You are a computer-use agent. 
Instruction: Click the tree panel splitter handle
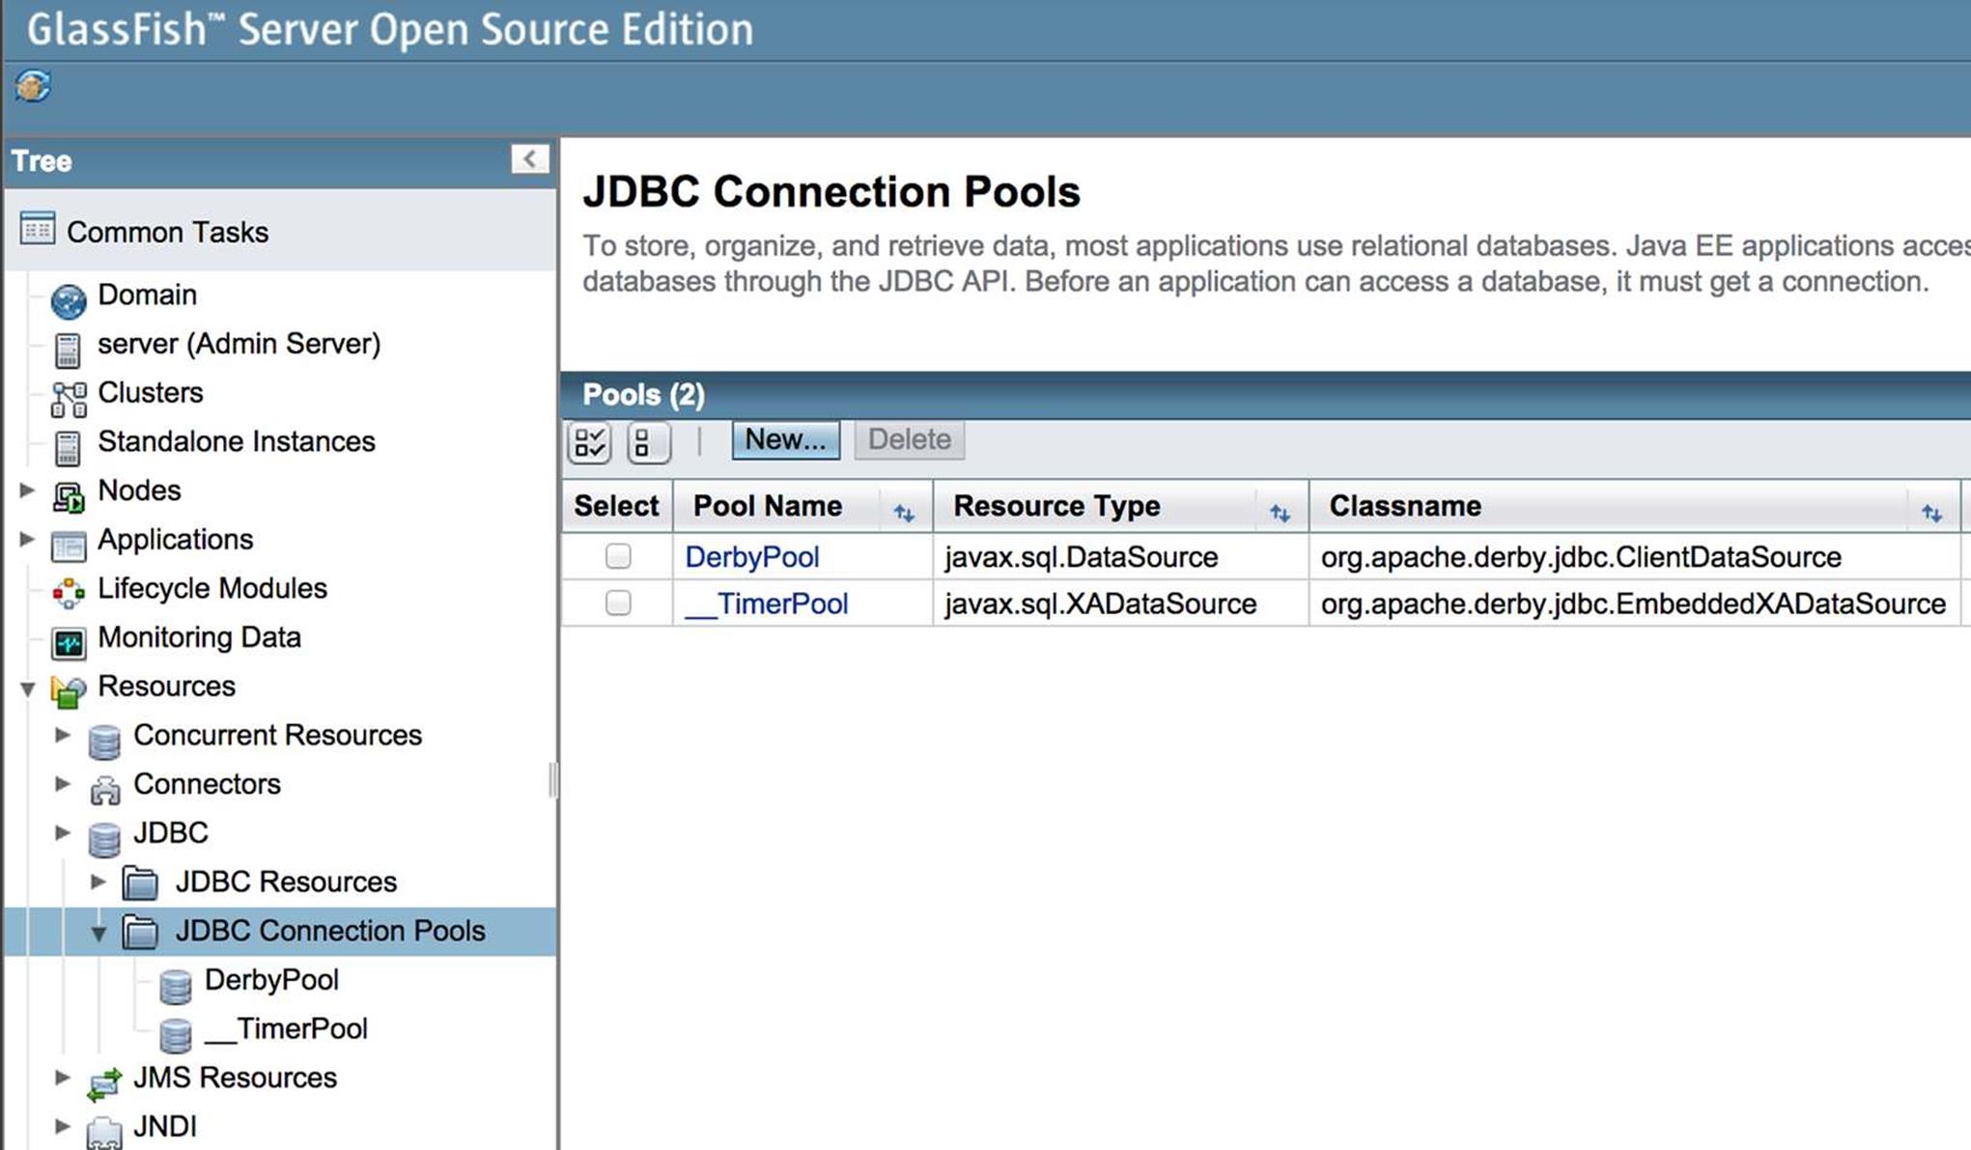pyautogui.click(x=552, y=780)
